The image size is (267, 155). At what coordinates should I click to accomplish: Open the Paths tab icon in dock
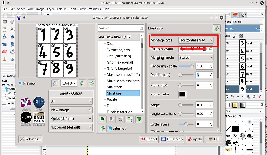point(243,15)
